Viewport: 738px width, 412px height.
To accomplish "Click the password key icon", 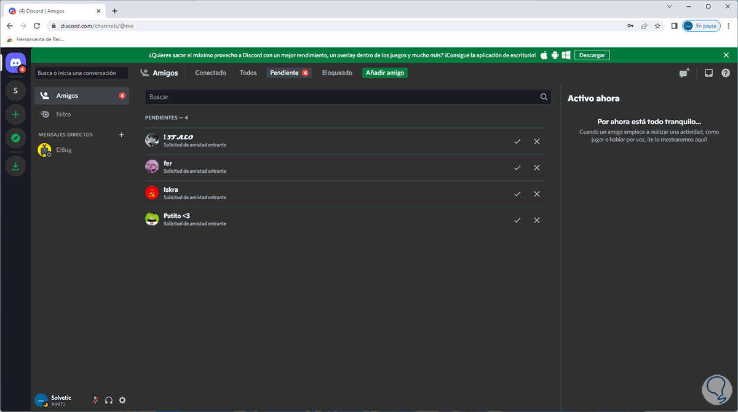I will click(630, 26).
